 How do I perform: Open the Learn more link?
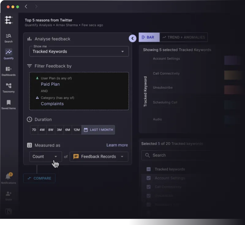(x=117, y=145)
